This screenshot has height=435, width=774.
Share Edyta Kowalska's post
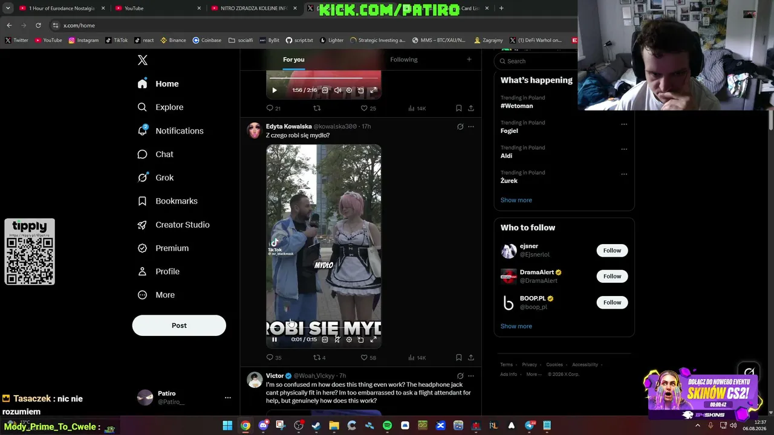pos(471,358)
